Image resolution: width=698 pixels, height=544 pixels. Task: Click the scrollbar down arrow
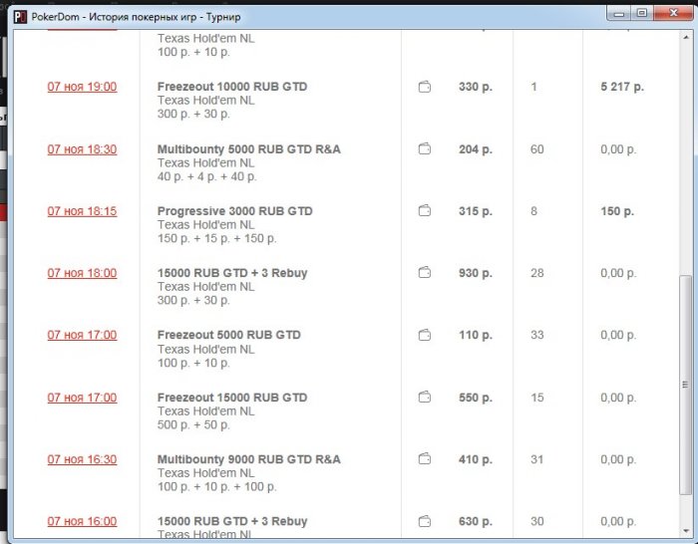[686, 531]
